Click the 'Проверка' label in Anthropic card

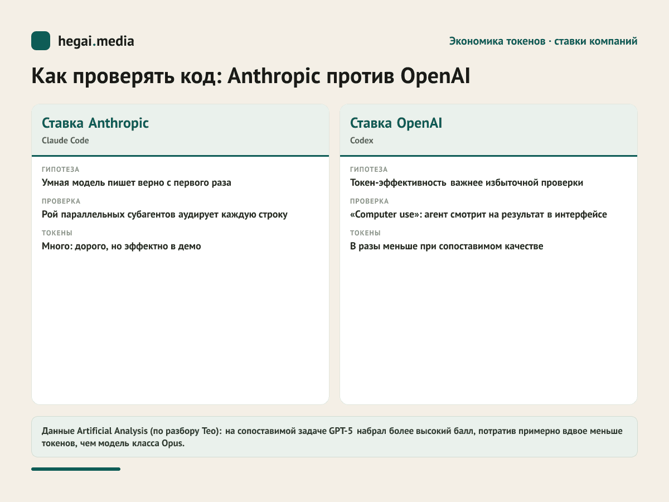(61, 201)
